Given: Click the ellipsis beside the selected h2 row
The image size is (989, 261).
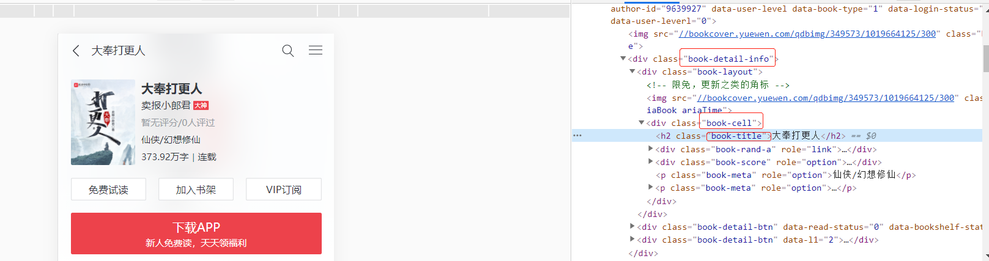Looking at the screenshot, I should coord(577,136).
